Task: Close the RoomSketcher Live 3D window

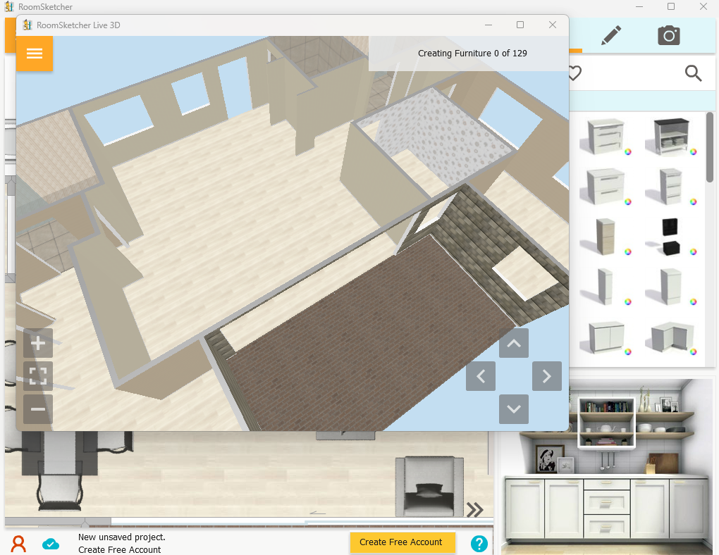Action: 553,25
